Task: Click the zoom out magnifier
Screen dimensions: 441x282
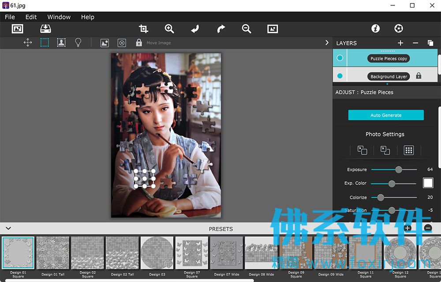Action: coord(247,29)
